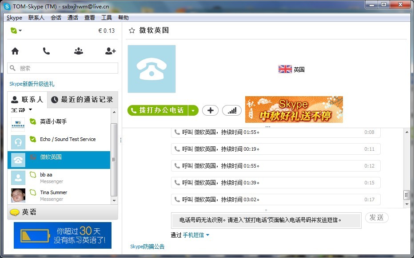The height and width of the screenshot is (258, 414).
Task: Click the star favorite icon beside 微软英国
Action: [131, 31]
